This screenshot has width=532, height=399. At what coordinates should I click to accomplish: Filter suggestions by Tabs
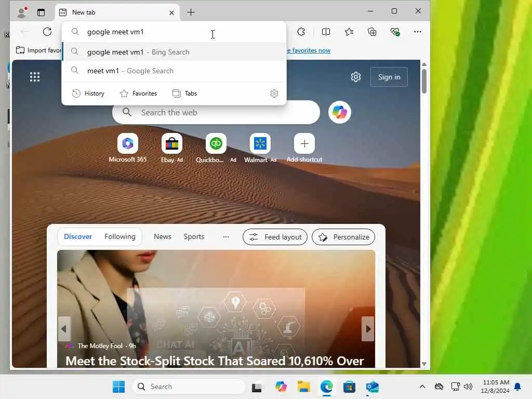click(x=185, y=94)
